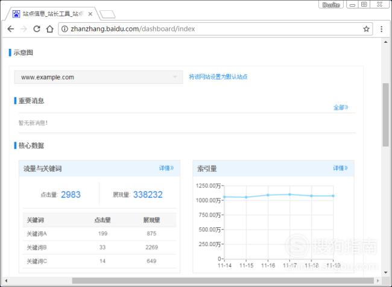Click the 关键词 column header

35,220
